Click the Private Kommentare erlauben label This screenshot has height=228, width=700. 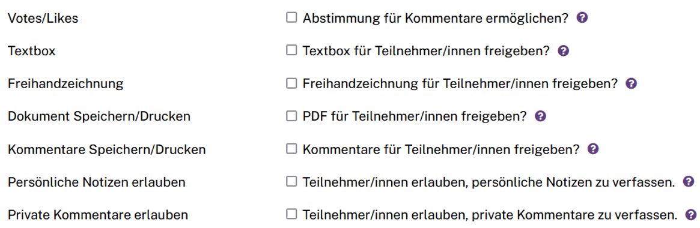[98, 215]
